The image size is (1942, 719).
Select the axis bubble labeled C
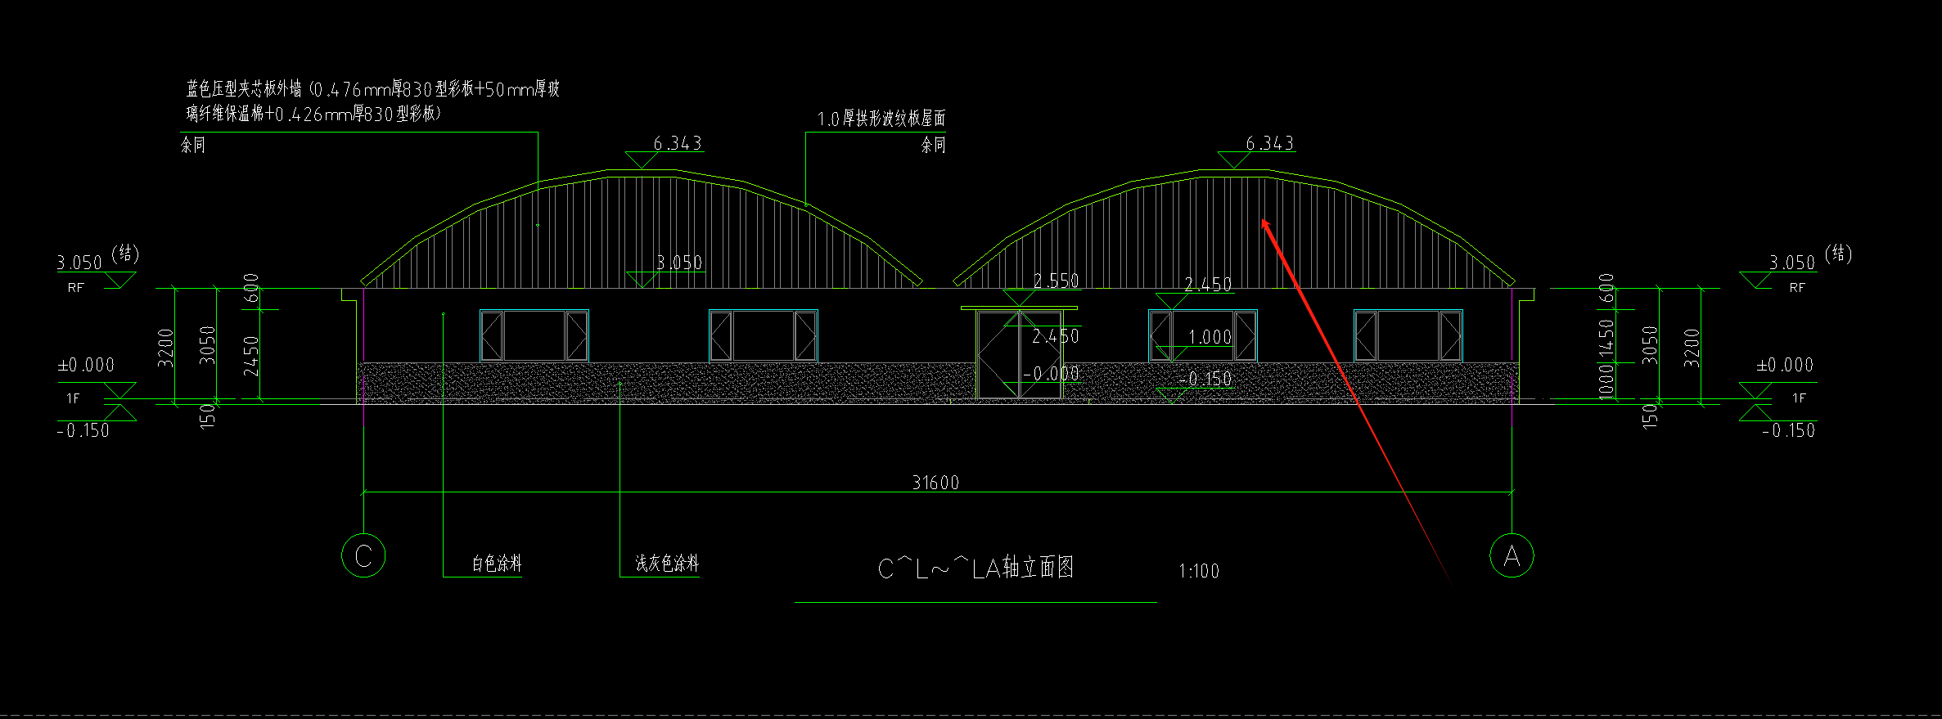363,555
